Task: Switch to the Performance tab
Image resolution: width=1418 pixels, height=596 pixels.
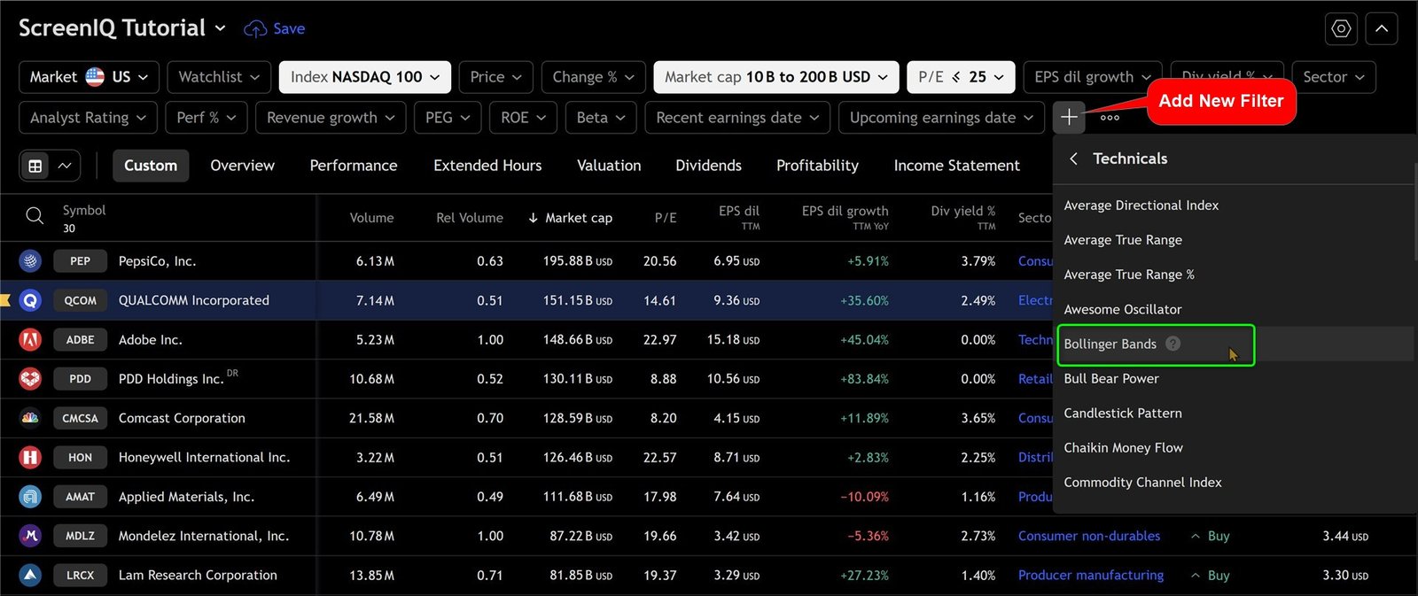Action: [354, 166]
